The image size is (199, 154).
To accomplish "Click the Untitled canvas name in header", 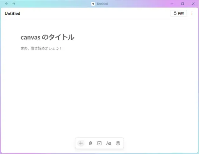I will 12,13.
